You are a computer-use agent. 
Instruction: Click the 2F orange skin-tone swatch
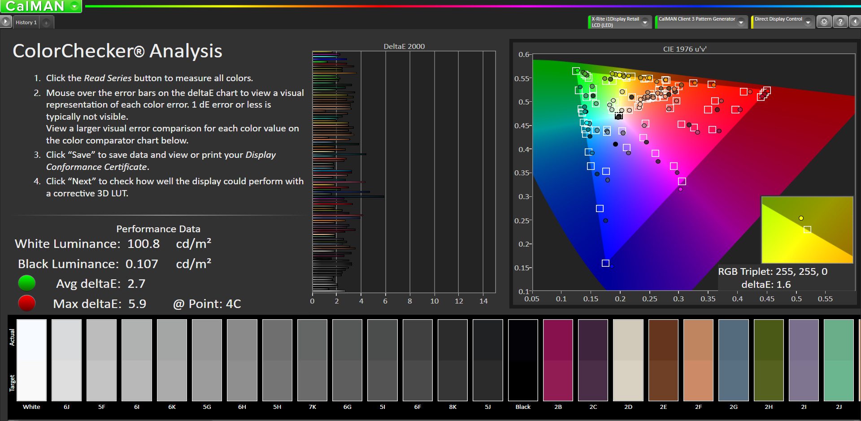point(698,360)
